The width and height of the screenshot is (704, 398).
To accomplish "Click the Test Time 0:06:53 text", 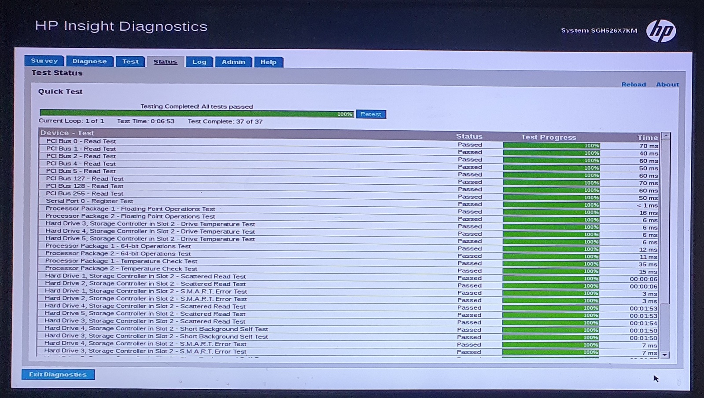I will point(146,121).
